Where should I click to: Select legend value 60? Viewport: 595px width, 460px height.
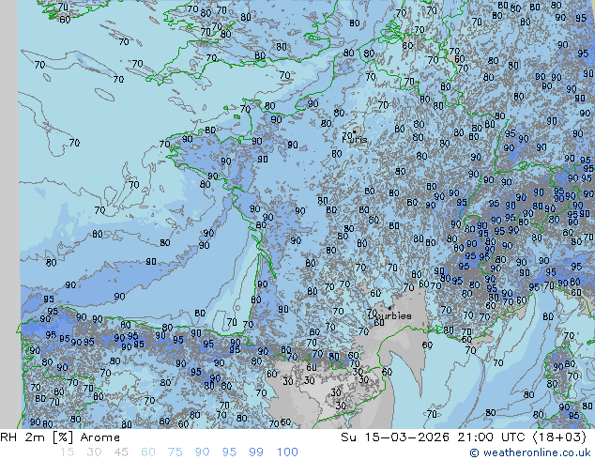148,452
